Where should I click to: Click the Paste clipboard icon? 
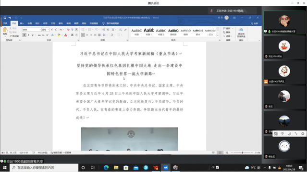click(5, 31)
